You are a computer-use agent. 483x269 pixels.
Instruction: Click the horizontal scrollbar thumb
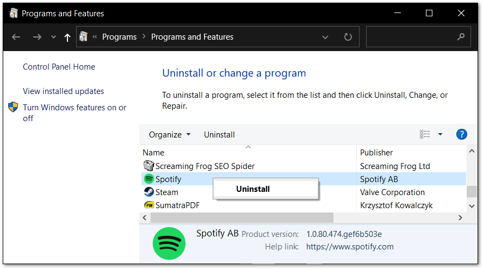(242, 217)
